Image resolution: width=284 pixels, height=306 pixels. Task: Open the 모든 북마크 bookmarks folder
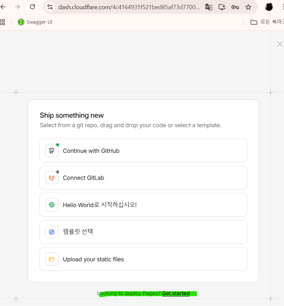click(267, 22)
